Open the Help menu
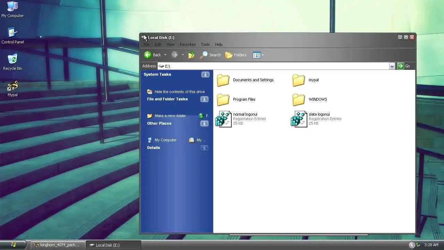Screen dimensions: 444x250 tap(219, 44)
